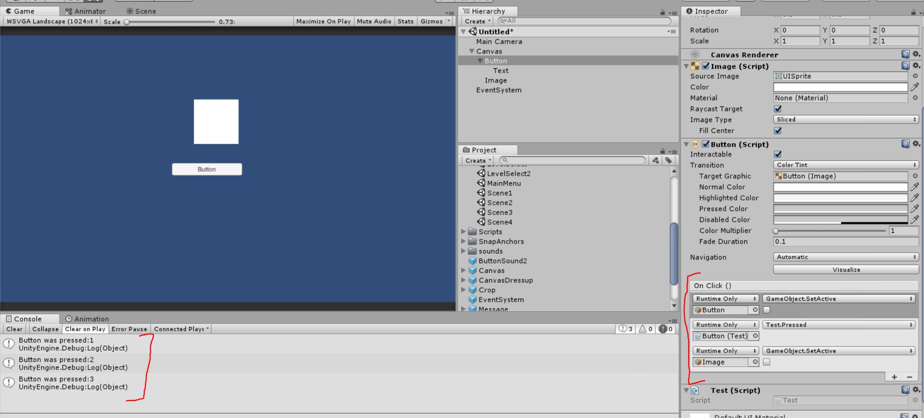The image size is (924, 418).
Task: Switch to the Animation tab
Action: coord(87,319)
